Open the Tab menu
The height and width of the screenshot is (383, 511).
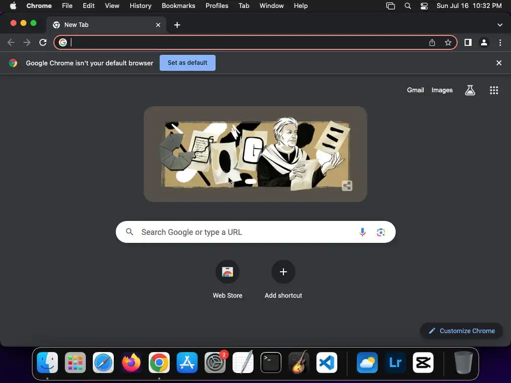click(244, 5)
